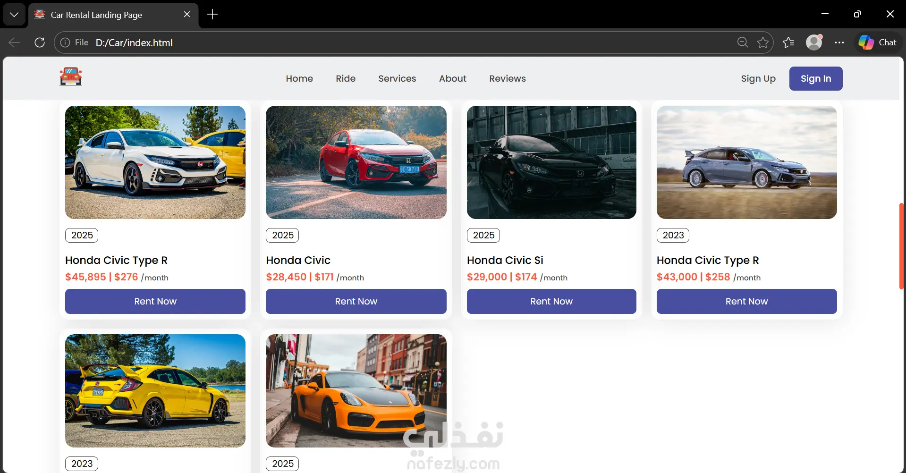Screen dimensions: 906x473
Task: Click the 2023 badge above $43,000 Type R
Action: tap(673, 235)
